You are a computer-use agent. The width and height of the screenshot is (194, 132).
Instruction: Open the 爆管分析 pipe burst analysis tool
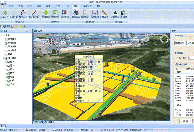24,13
